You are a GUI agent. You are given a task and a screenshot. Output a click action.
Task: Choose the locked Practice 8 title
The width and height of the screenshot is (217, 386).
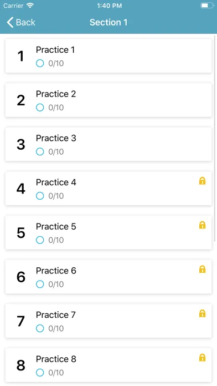(56, 359)
